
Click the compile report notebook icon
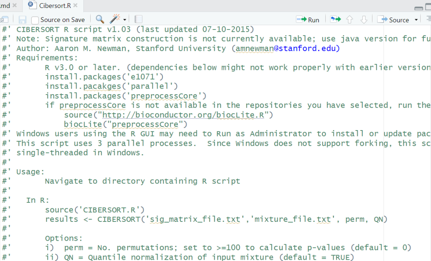(138, 19)
